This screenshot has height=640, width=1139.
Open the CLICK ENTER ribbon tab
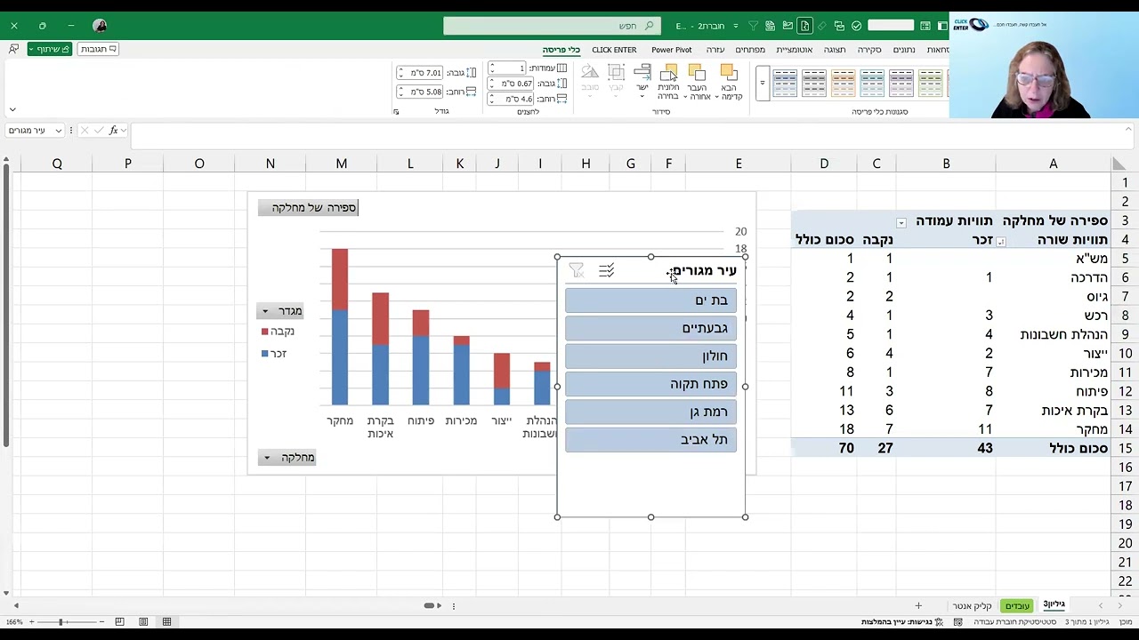click(x=614, y=50)
